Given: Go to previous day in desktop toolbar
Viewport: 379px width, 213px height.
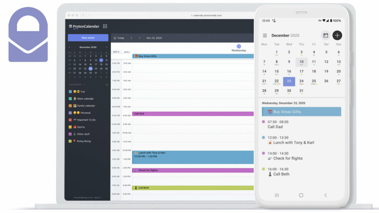Looking at the screenshot, I should pyautogui.click(x=131, y=38).
